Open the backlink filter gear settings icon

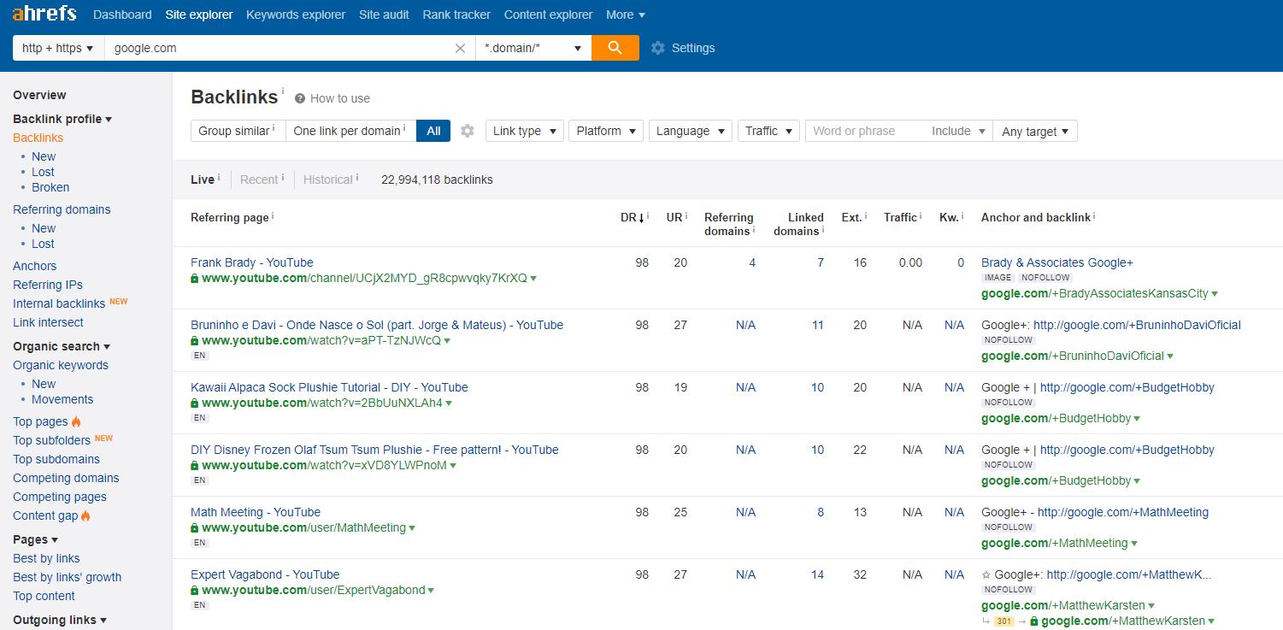[467, 131]
